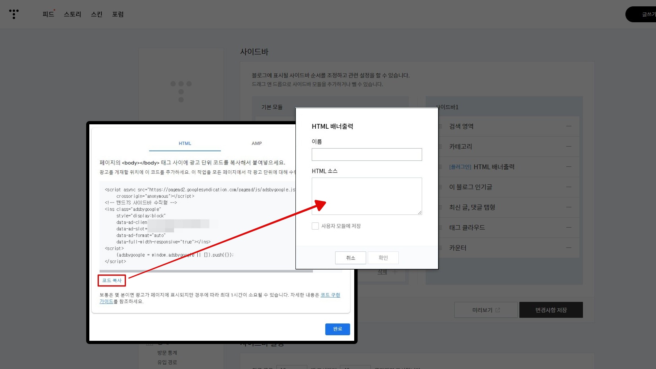Remove the 카운터 module with its minus icon
Viewport: 656px width, 369px height.
(569, 248)
